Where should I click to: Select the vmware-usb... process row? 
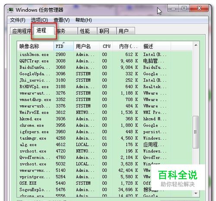(105, 106)
